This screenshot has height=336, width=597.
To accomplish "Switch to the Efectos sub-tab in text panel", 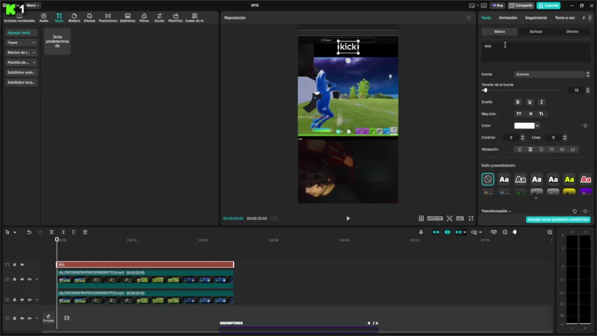I will pos(572,31).
